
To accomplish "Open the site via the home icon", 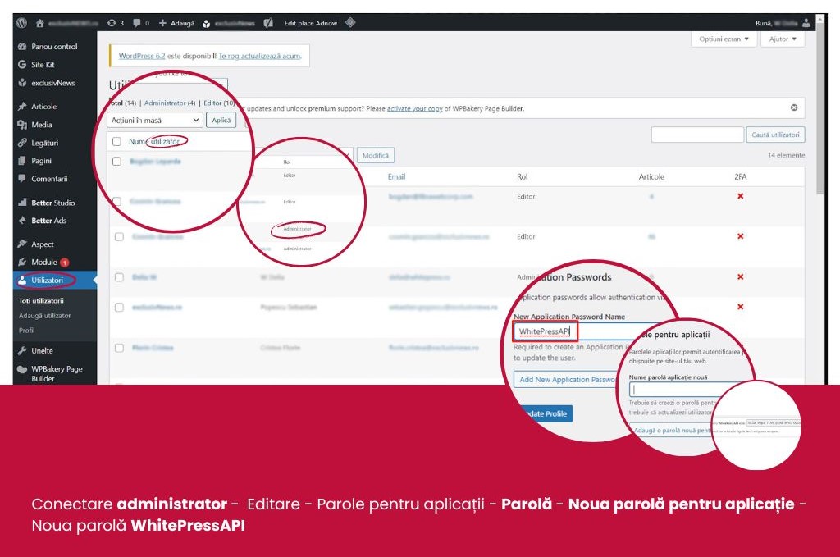I will 39,23.
